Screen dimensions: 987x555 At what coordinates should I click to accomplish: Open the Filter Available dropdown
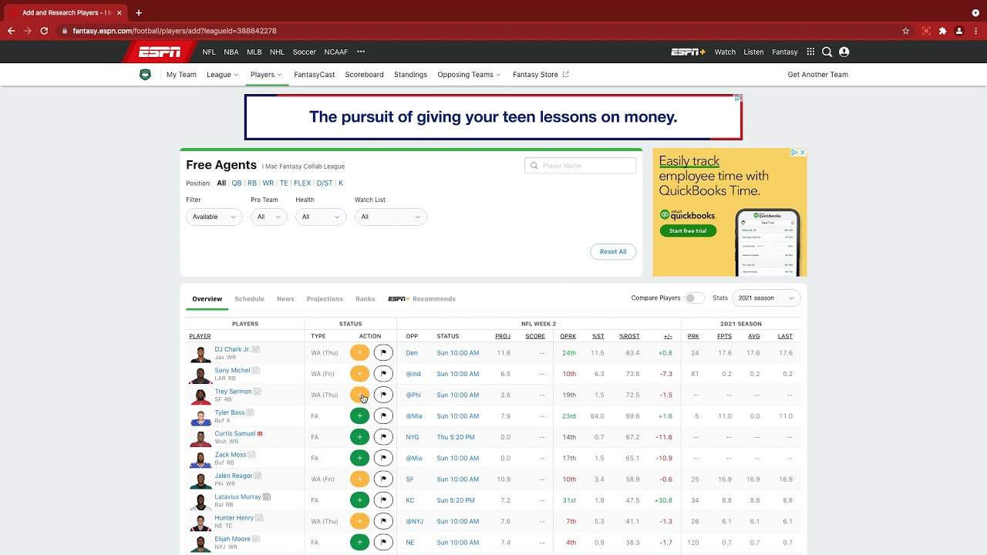(x=214, y=217)
